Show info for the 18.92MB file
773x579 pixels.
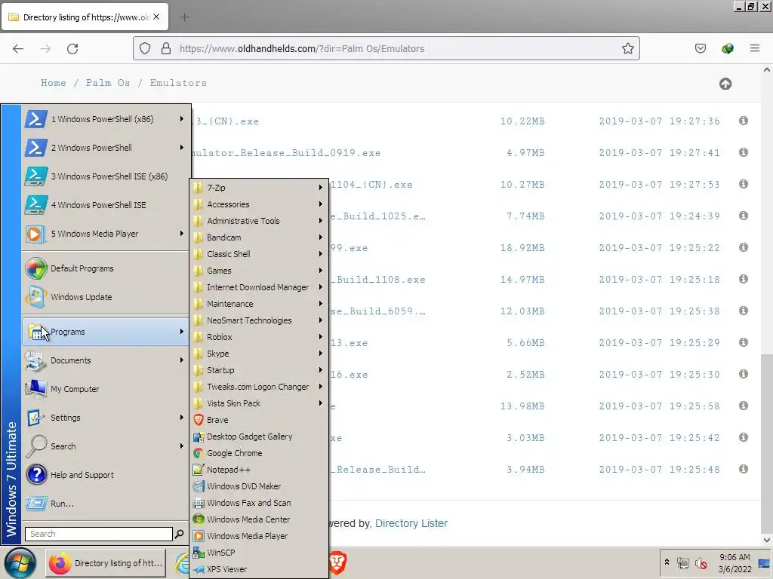tap(744, 247)
